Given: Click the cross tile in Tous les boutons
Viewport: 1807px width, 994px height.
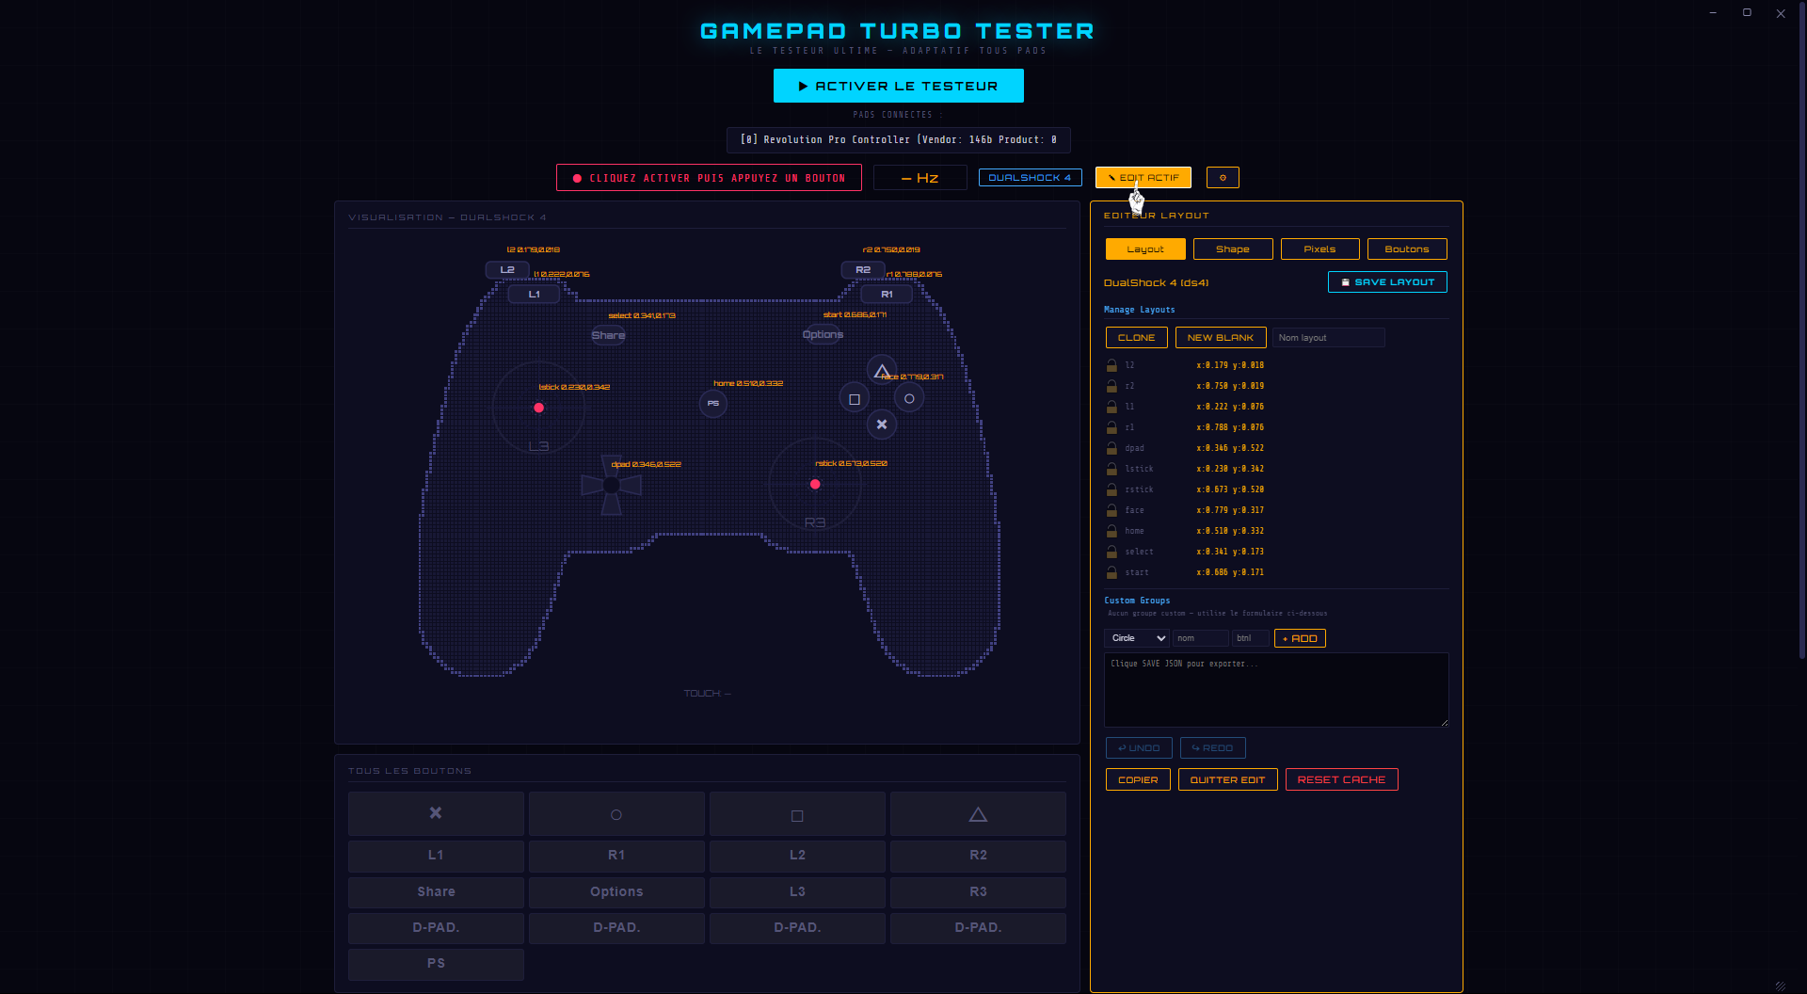Looking at the screenshot, I should pos(436,813).
